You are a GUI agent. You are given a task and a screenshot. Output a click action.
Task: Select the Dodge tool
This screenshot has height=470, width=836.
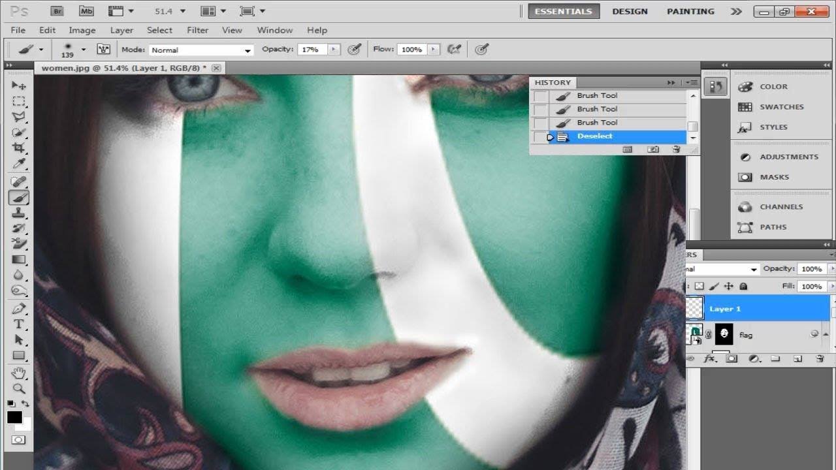pyautogui.click(x=19, y=291)
